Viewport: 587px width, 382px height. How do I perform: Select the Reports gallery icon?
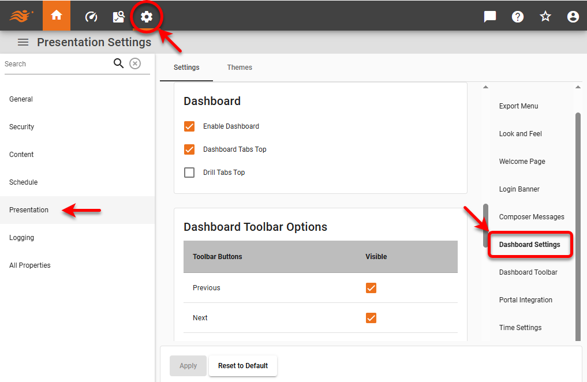[x=118, y=16]
